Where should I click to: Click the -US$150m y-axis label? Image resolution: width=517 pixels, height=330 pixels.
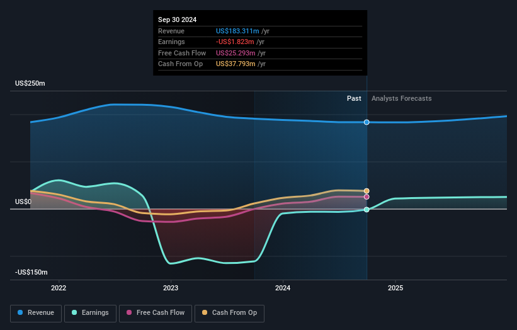pyautogui.click(x=31, y=272)
